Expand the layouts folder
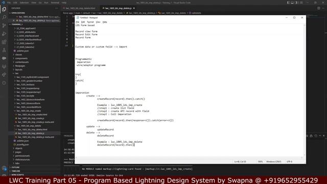Image resolution: width=327 pixels, height=184 pixels. point(19,70)
